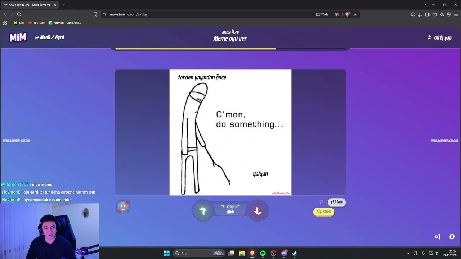
Task: Click the meme image thumbnail
Action: tap(230, 132)
